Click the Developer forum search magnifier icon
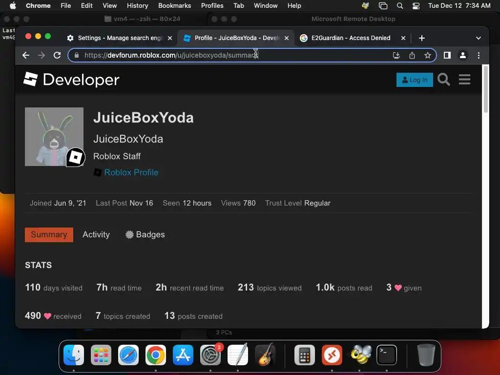Viewport: 500px width, 375px height. (443, 80)
